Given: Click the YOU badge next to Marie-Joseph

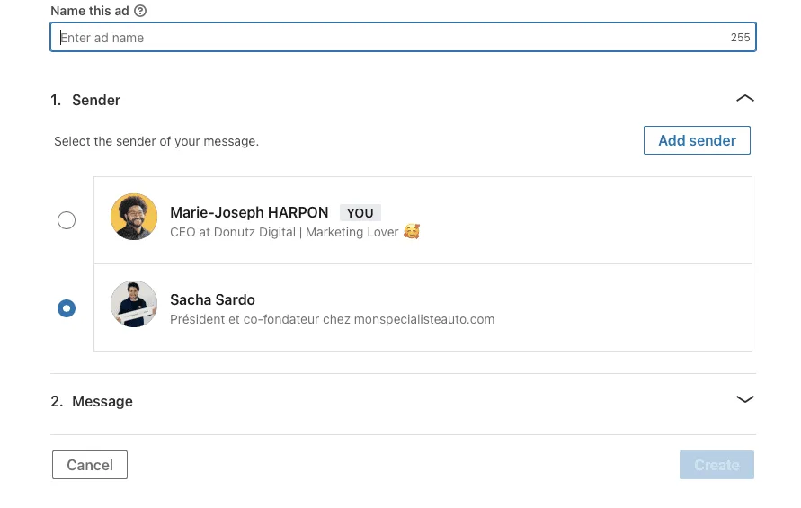Looking at the screenshot, I should click(x=360, y=213).
